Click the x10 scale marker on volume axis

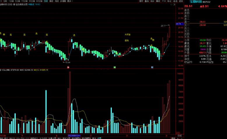pyautogui.click(x=178, y=133)
